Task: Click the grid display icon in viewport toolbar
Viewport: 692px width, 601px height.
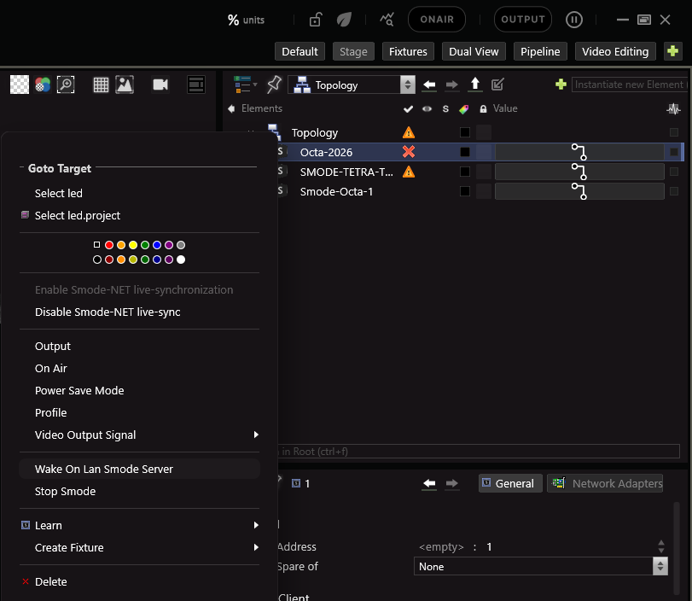Action: click(x=101, y=85)
